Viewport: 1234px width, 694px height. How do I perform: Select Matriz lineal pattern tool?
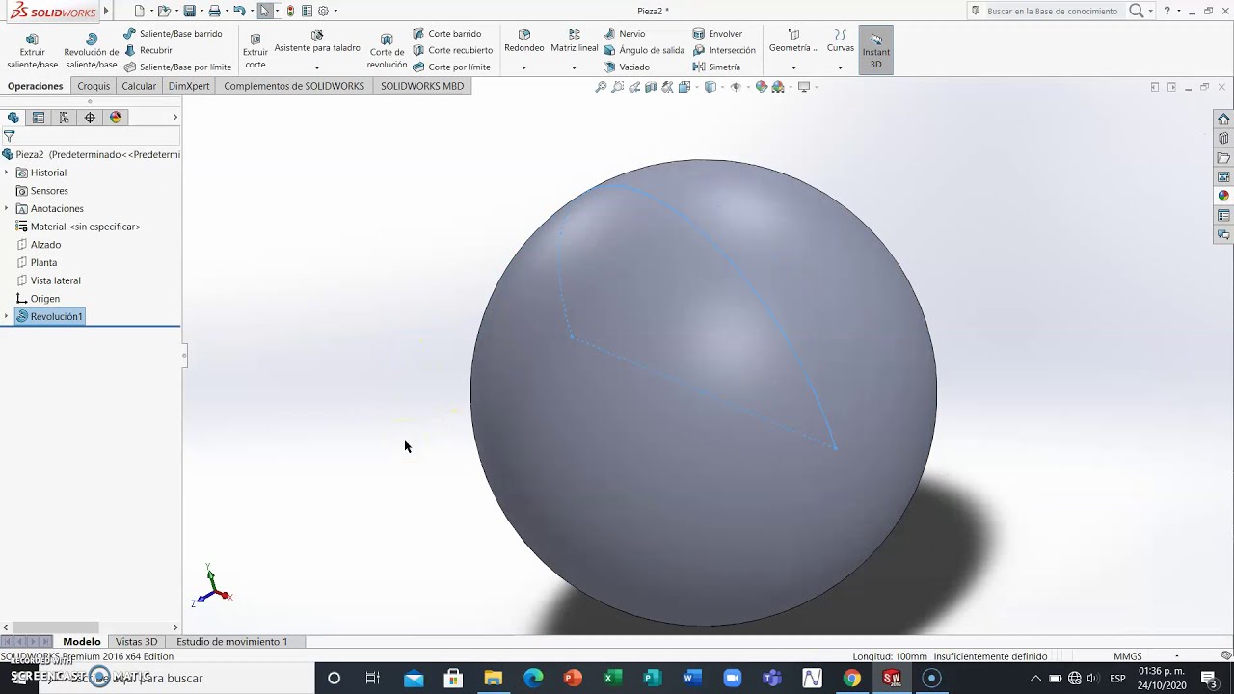575,41
